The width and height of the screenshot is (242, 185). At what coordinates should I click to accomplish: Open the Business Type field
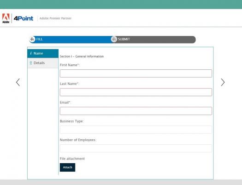click(x=136, y=129)
